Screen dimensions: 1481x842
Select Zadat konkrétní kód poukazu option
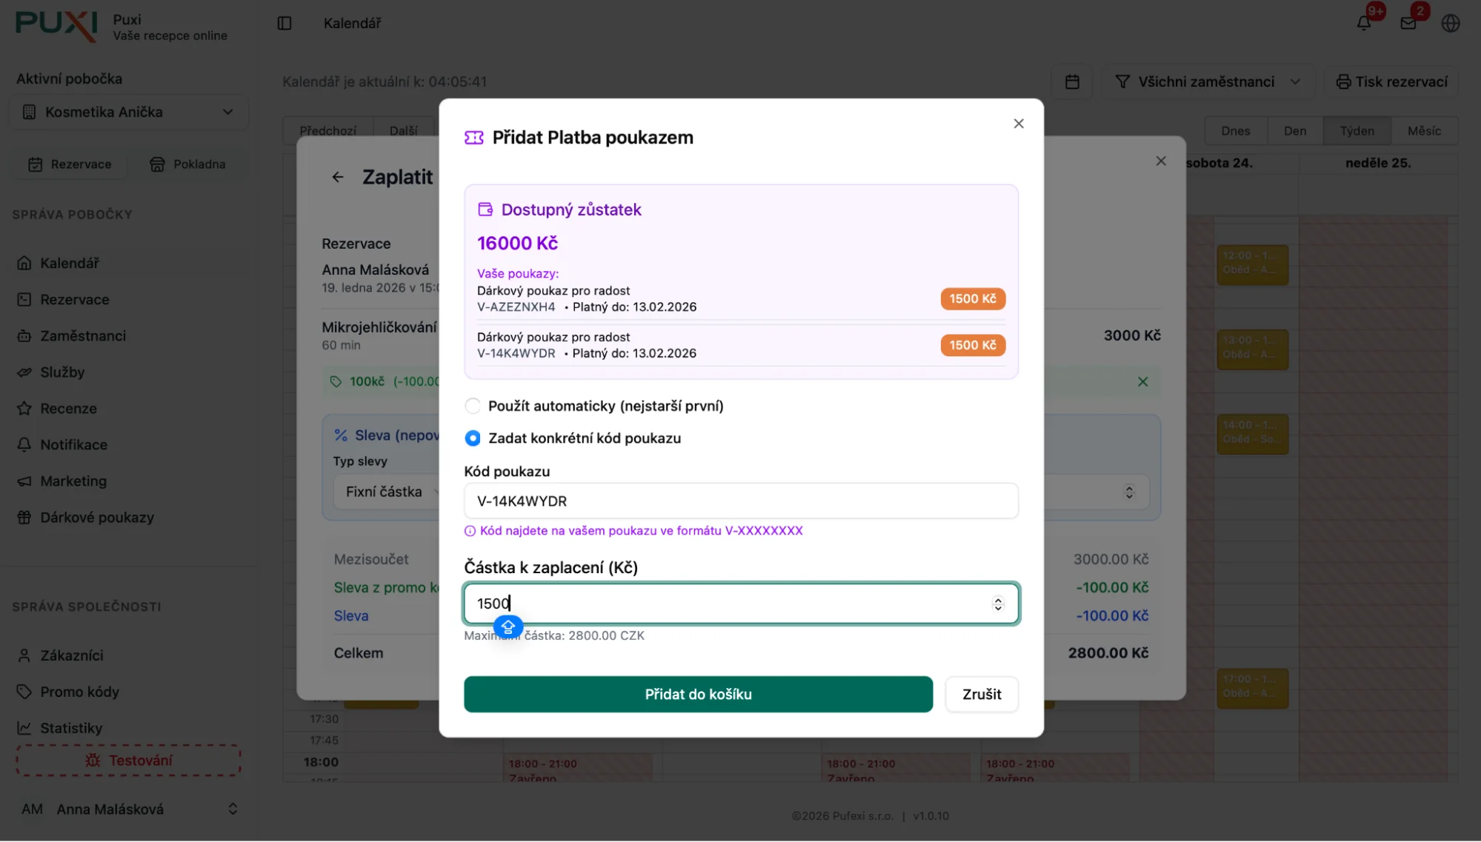tap(473, 438)
